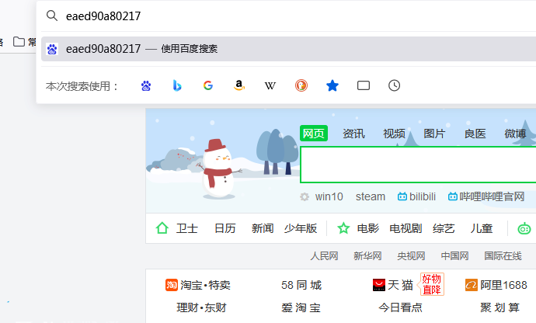The height and width of the screenshot is (323, 536).
Task: Click the green game controller icon
Action: [x=524, y=228]
